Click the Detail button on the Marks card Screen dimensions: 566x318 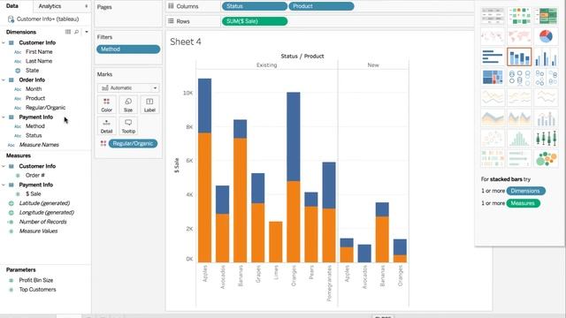(x=106, y=126)
